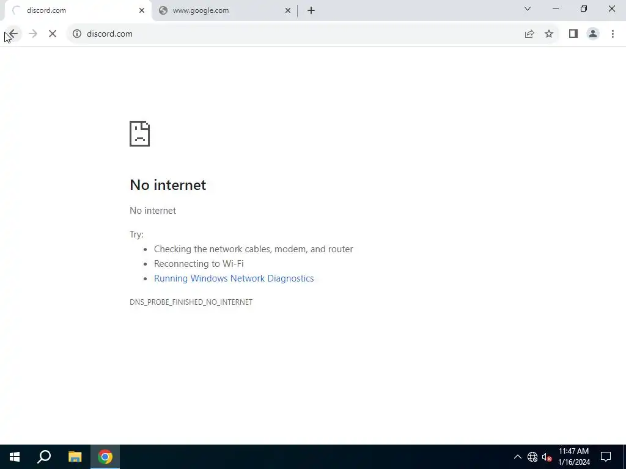Open the clock showing 11:47 AM
Image resolution: width=626 pixels, height=469 pixels.
click(573, 457)
